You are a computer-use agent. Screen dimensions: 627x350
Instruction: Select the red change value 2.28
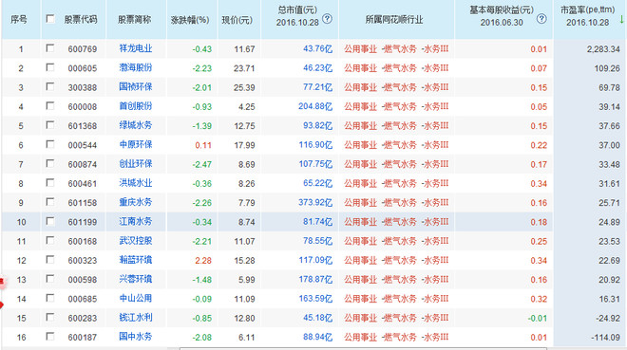click(x=203, y=260)
